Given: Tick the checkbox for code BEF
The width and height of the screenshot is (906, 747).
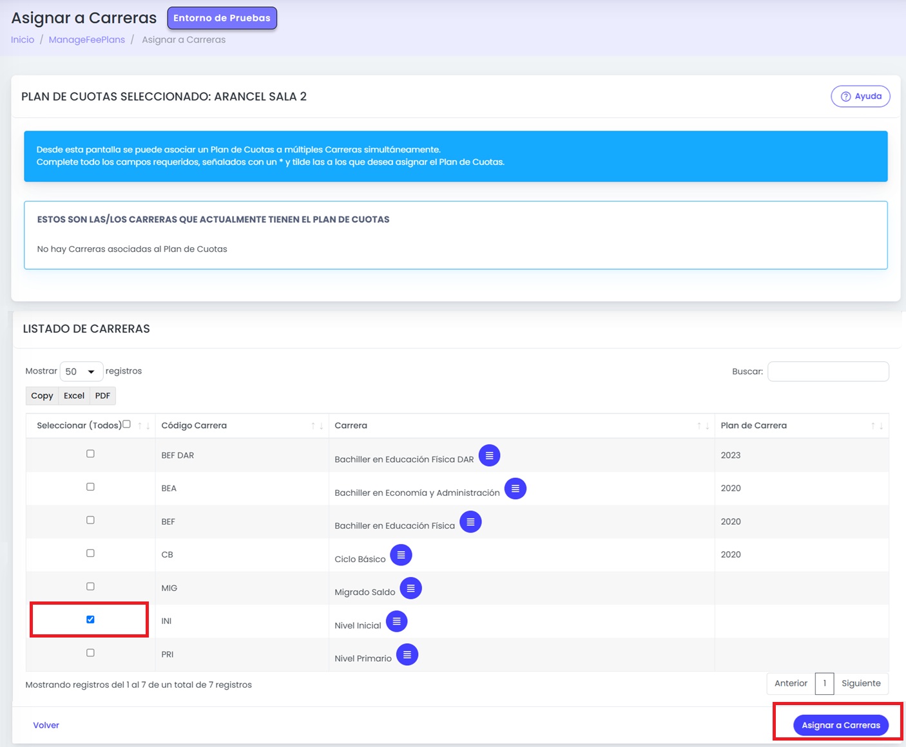Looking at the screenshot, I should [x=90, y=520].
